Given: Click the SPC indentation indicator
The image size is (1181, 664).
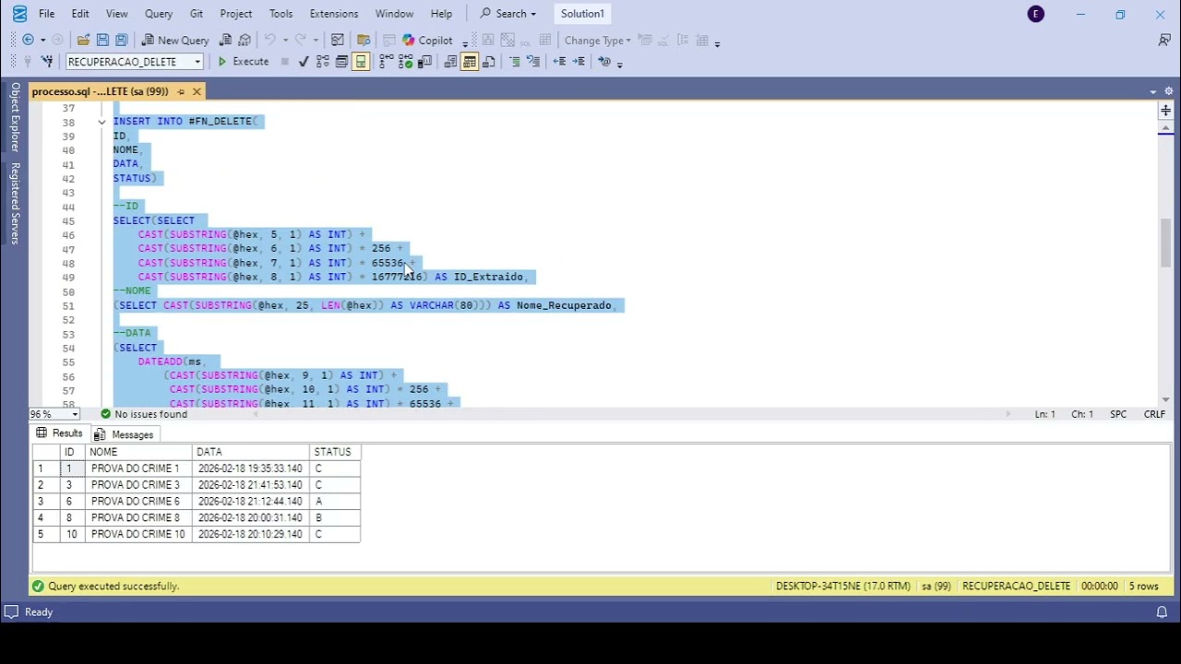Looking at the screenshot, I should pos(1118,414).
